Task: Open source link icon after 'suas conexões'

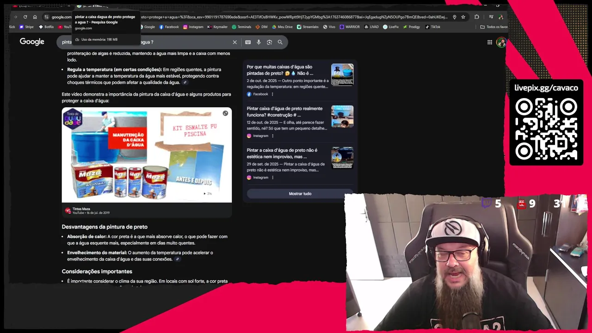Action: point(177,259)
